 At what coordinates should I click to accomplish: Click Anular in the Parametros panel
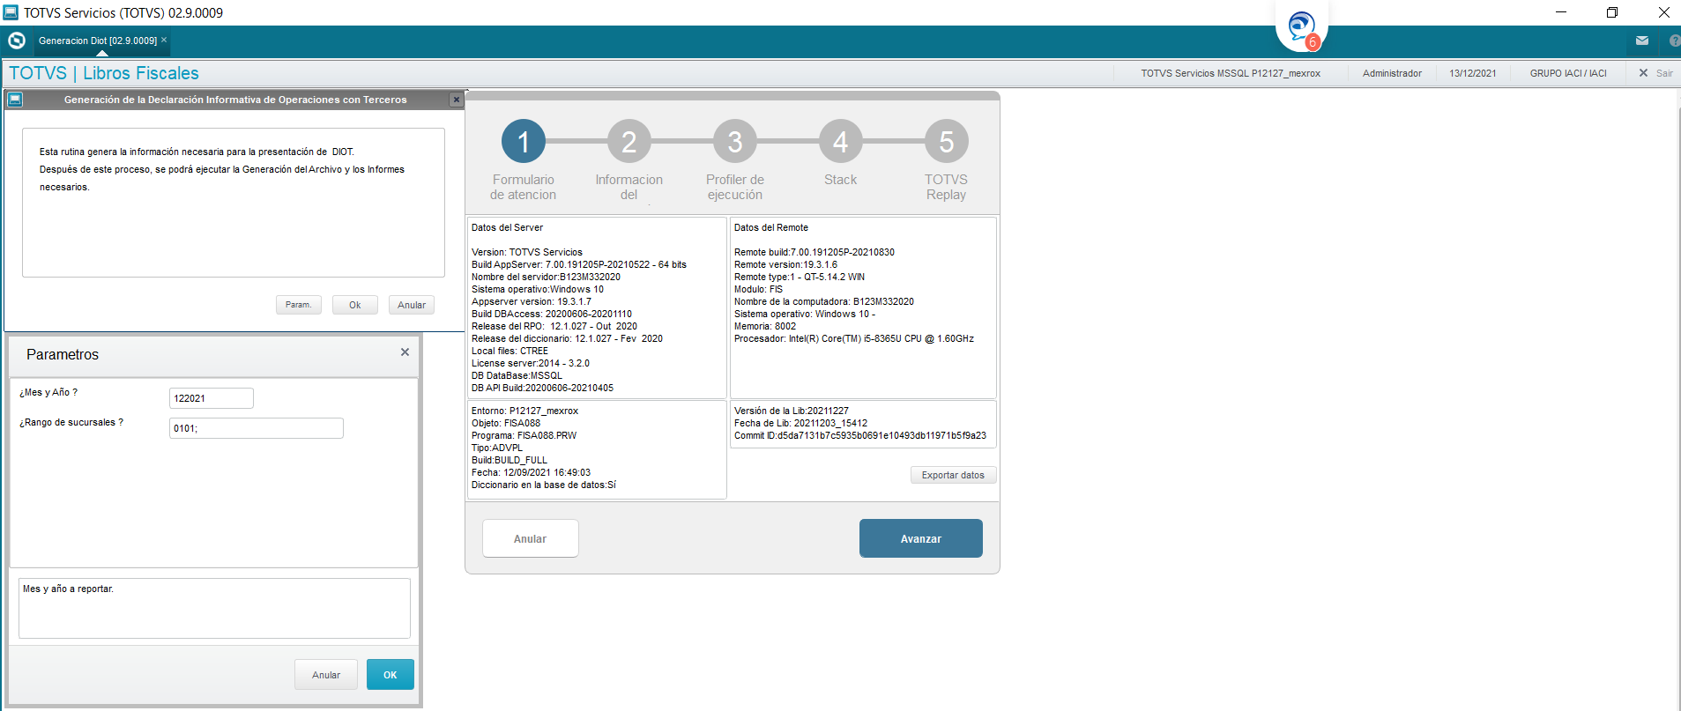coord(326,675)
